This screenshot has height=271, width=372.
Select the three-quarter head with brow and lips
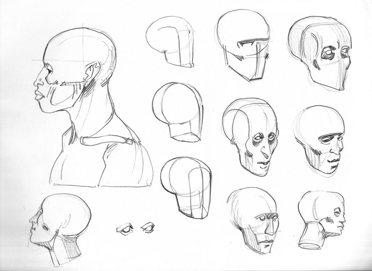[319, 141]
